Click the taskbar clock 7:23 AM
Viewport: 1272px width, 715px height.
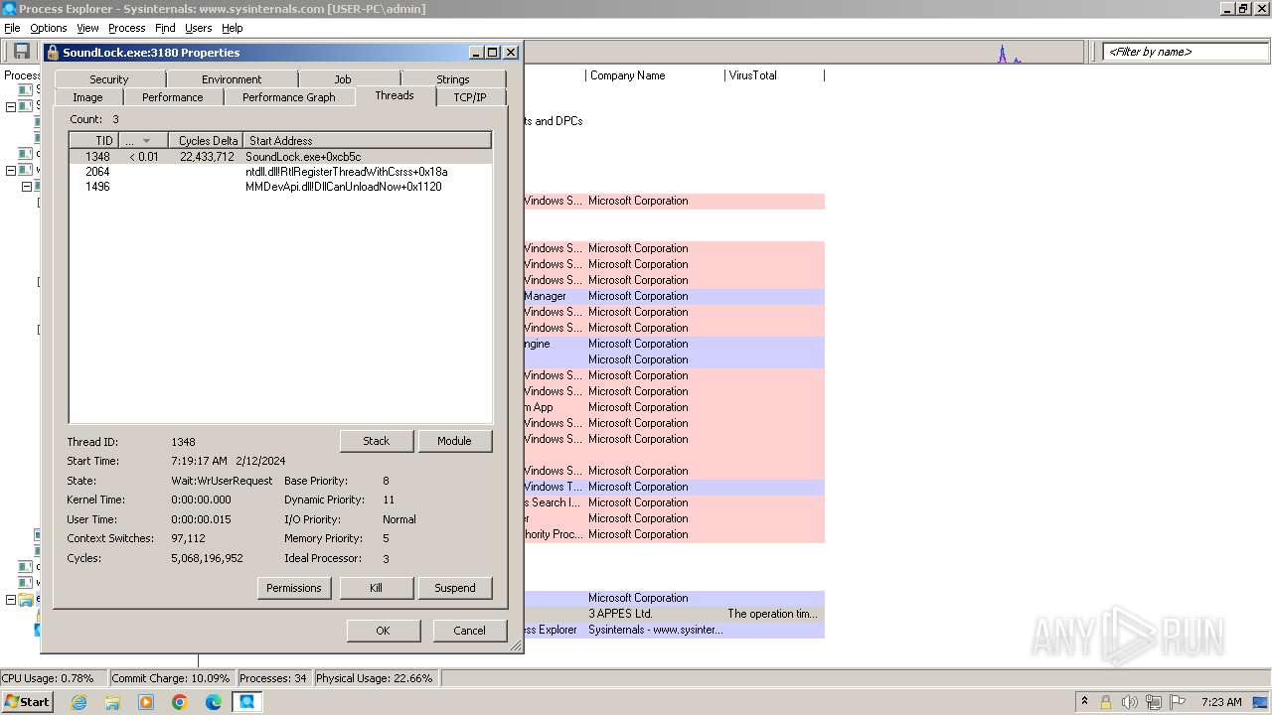(x=1221, y=702)
